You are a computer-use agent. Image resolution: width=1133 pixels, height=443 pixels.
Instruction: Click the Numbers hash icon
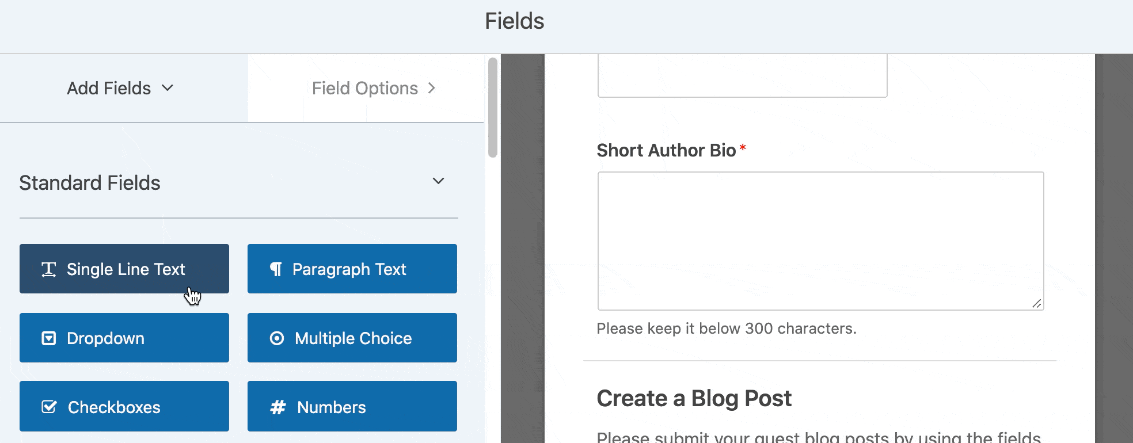(x=278, y=407)
